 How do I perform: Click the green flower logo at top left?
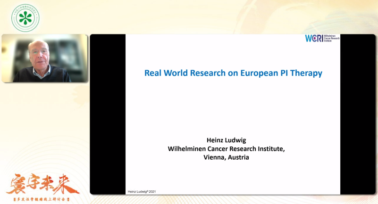click(25, 18)
